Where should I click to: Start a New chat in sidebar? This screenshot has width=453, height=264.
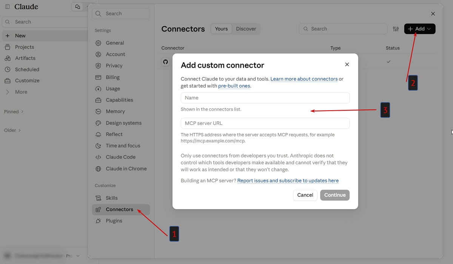pyautogui.click(x=45, y=36)
